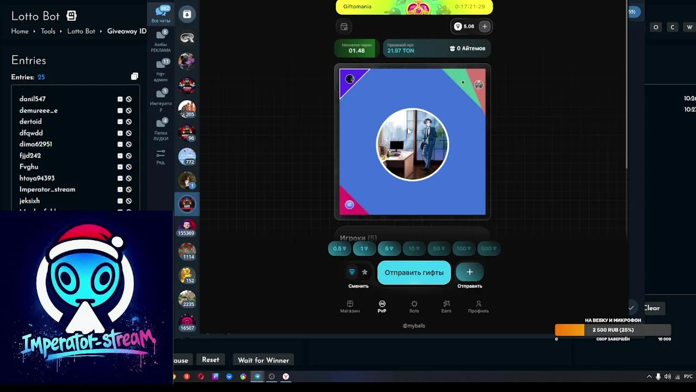
Task: Open the 'Профиль' tab
Action: [478, 307]
